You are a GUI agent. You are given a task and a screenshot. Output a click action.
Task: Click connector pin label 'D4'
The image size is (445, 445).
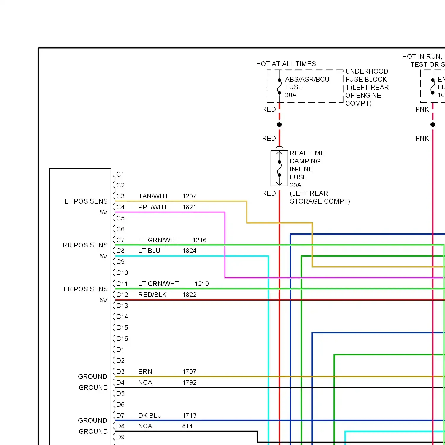click(x=120, y=383)
